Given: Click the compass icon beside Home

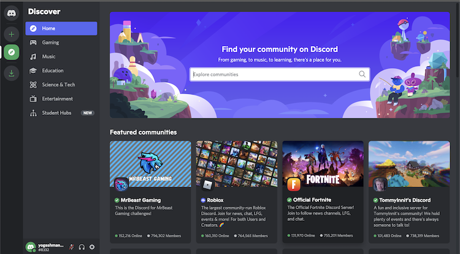Looking at the screenshot, I should point(33,28).
